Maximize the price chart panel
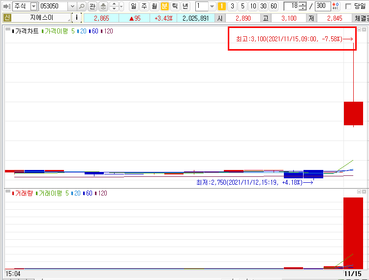This screenshot has width=369, height=280. click(359, 29)
